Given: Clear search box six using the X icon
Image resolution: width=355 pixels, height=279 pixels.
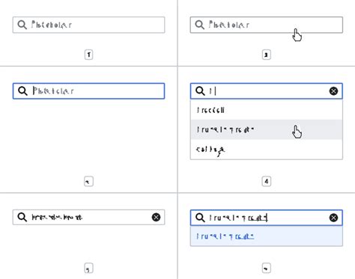Looking at the screenshot, I should pyautogui.click(x=333, y=218).
